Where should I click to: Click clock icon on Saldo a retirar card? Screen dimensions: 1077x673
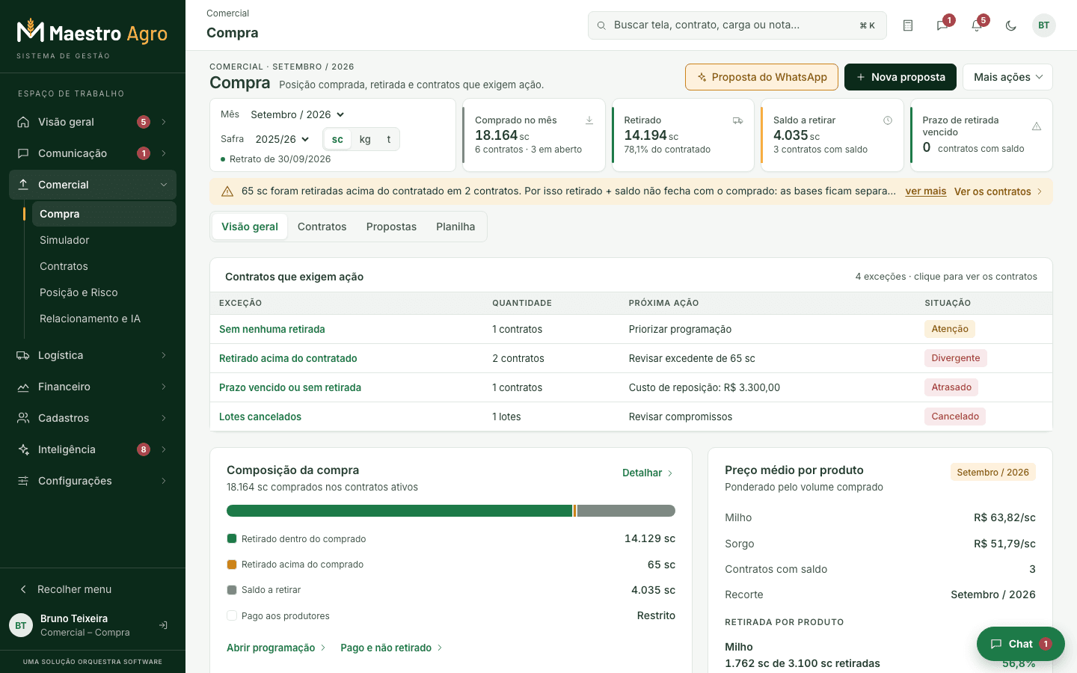[888, 120]
